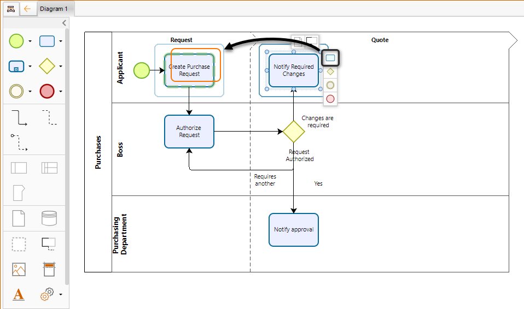Choose the Text formatting 'A' tool
Image resolution: width=524 pixels, height=309 pixels.
click(x=19, y=294)
